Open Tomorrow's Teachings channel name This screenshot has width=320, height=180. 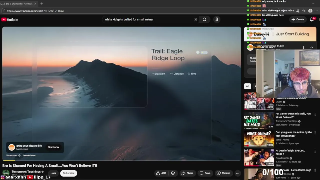tap(26, 172)
